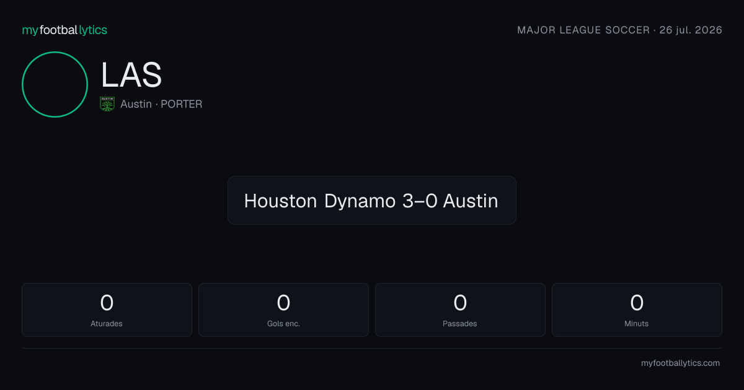
Task: Click the Gols enc. label text
Action: click(x=283, y=324)
